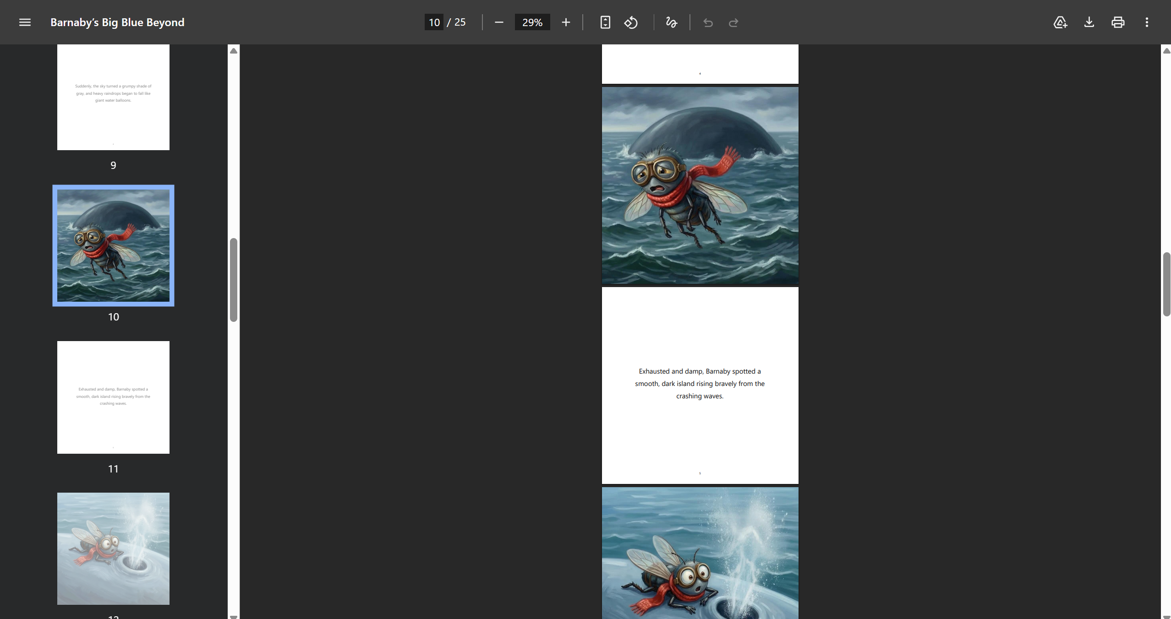Image resolution: width=1171 pixels, height=619 pixels.
Task: Select the Draw annotation tool
Action: [x=671, y=22]
